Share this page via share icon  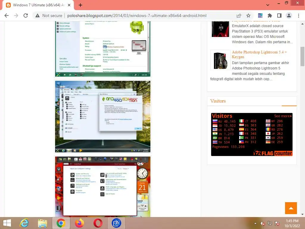[x=239, y=16]
